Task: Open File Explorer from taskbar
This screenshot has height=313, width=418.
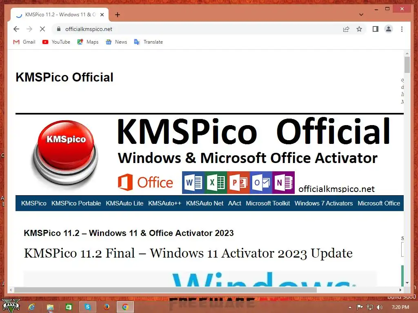Action: pyautogui.click(x=50, y=307)
